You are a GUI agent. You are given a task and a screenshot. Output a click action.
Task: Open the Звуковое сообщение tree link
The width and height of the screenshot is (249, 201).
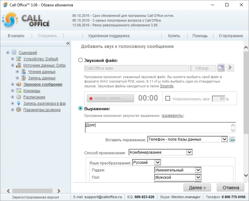(43, 84)
